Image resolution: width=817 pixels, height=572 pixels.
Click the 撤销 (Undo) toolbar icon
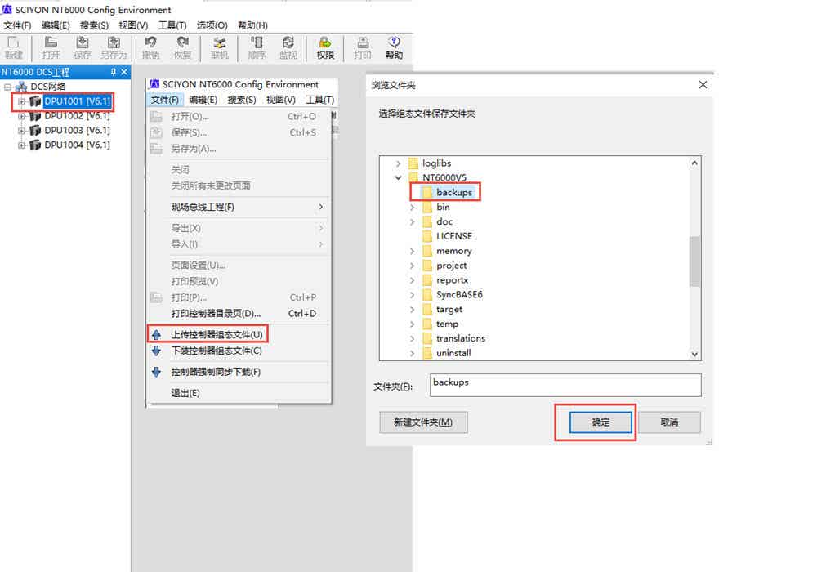coord(151,48)
